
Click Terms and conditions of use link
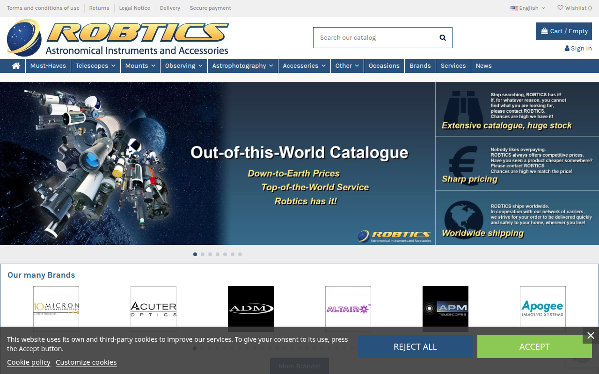pyautogui.click(x=43, y=8)
